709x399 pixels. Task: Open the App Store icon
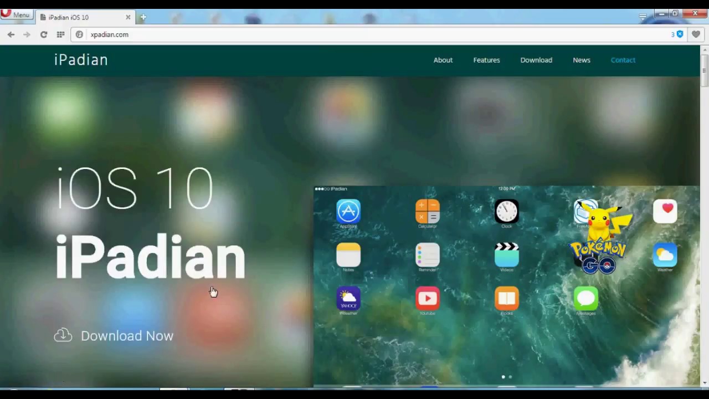point(348,211)
